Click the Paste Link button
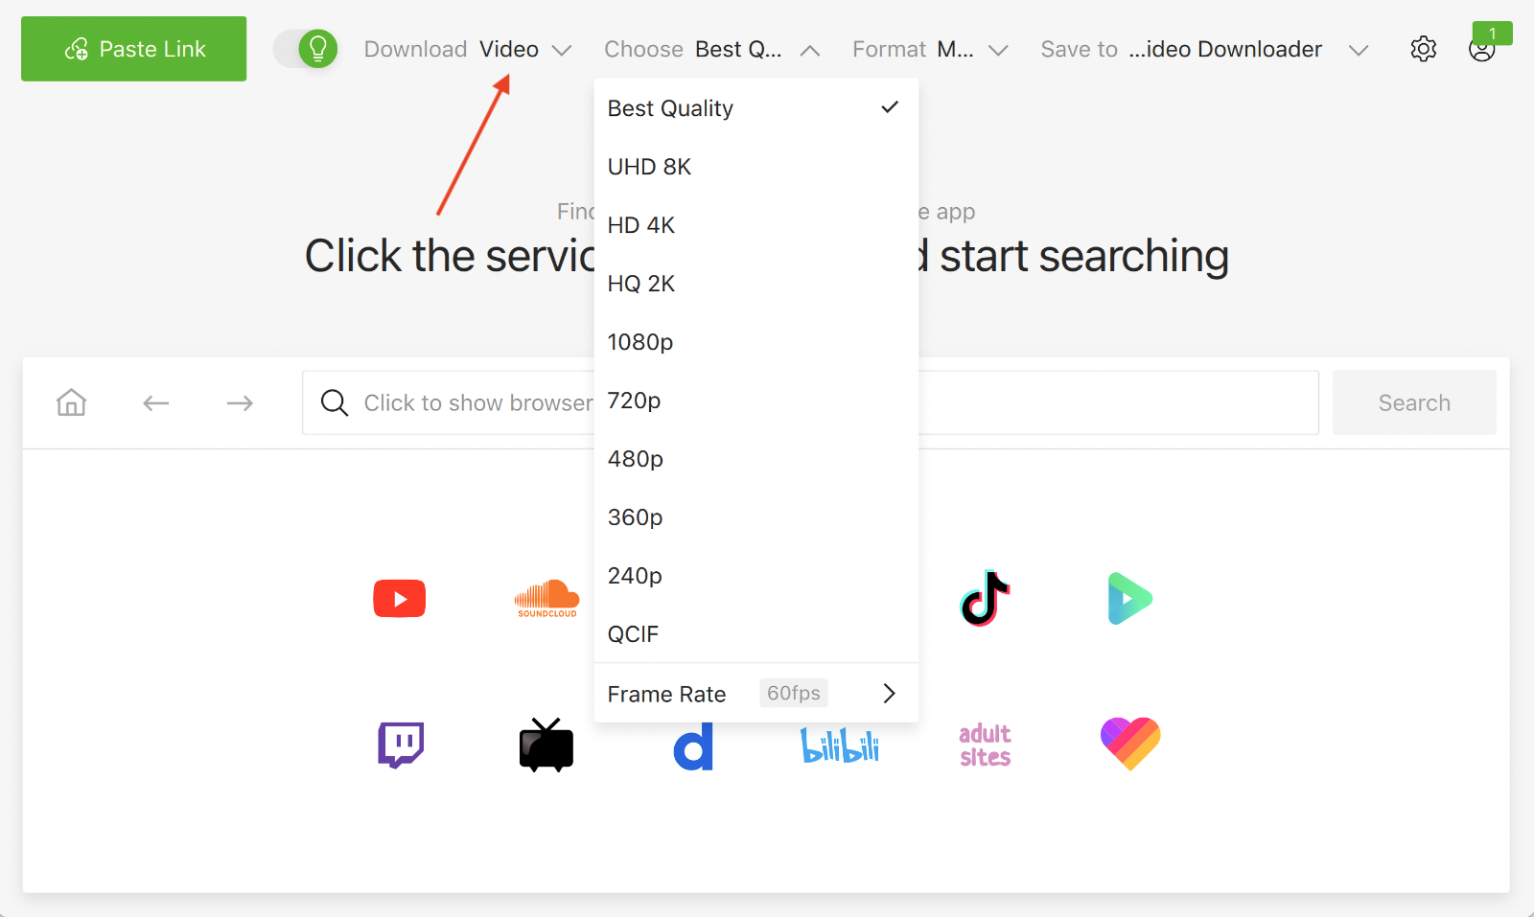The width and height of the screenshot is (1534, 917). [133, 49]
